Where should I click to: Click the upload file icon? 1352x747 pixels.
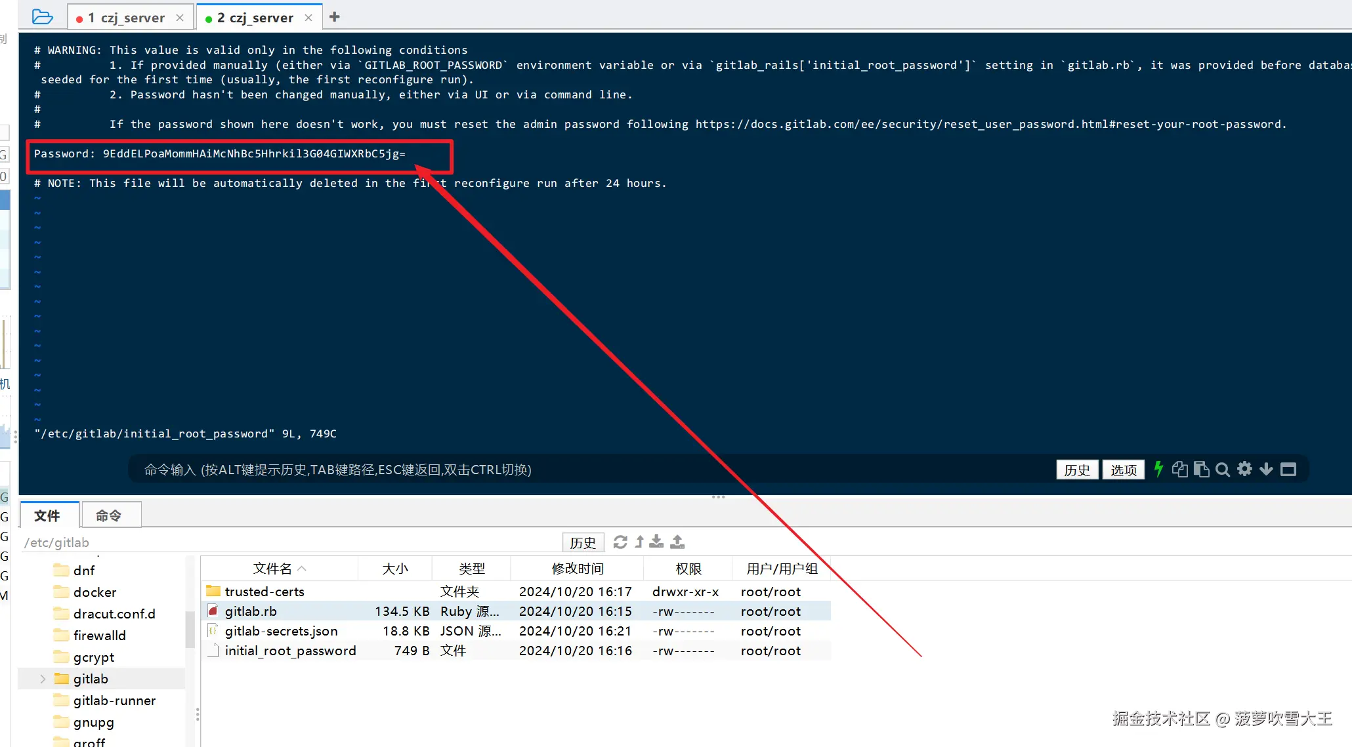tap(677, 542)
